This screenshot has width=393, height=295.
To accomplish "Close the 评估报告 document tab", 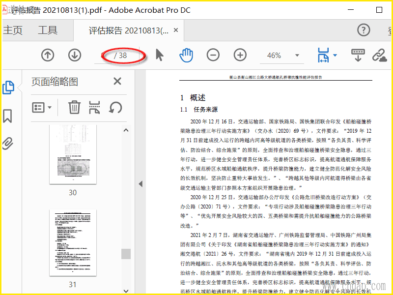I will click(176, 30).
